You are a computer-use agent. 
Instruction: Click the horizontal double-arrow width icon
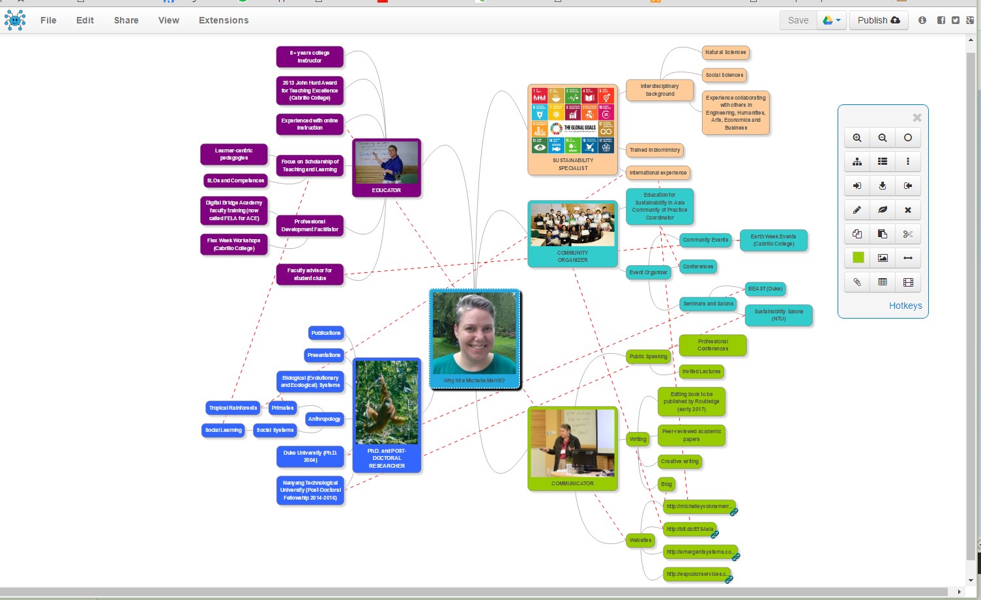(908, 258)
